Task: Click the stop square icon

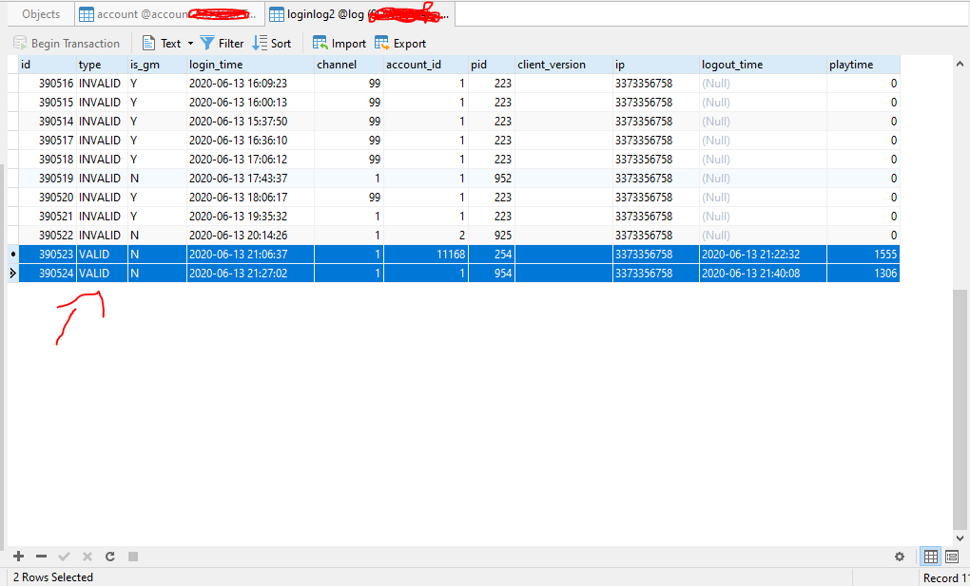Action: [x=133, y=557]
